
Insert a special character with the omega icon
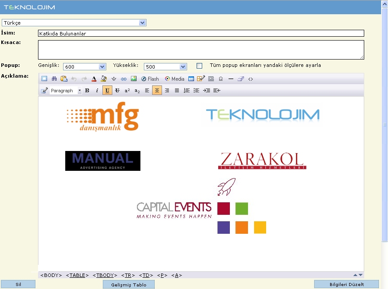click(x=221, y=79)
